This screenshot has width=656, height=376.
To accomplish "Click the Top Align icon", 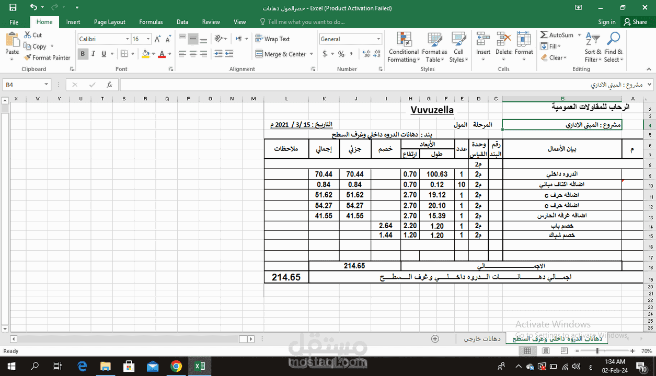I will pyautogui.click(x=182, y=38).
